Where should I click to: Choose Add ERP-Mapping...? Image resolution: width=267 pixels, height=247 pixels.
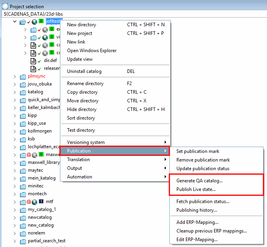point(216,222)
